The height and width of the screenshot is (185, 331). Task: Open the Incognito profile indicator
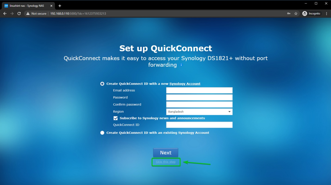[x=311, y=14]
